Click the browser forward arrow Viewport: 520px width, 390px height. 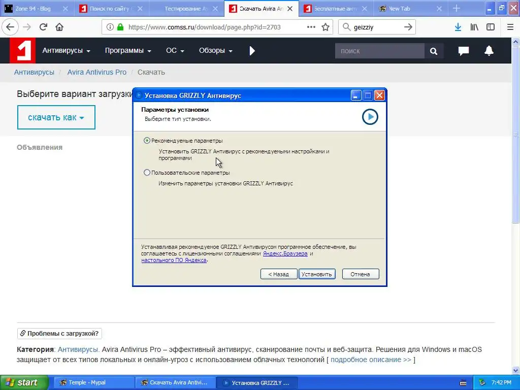tap(27, 27)
